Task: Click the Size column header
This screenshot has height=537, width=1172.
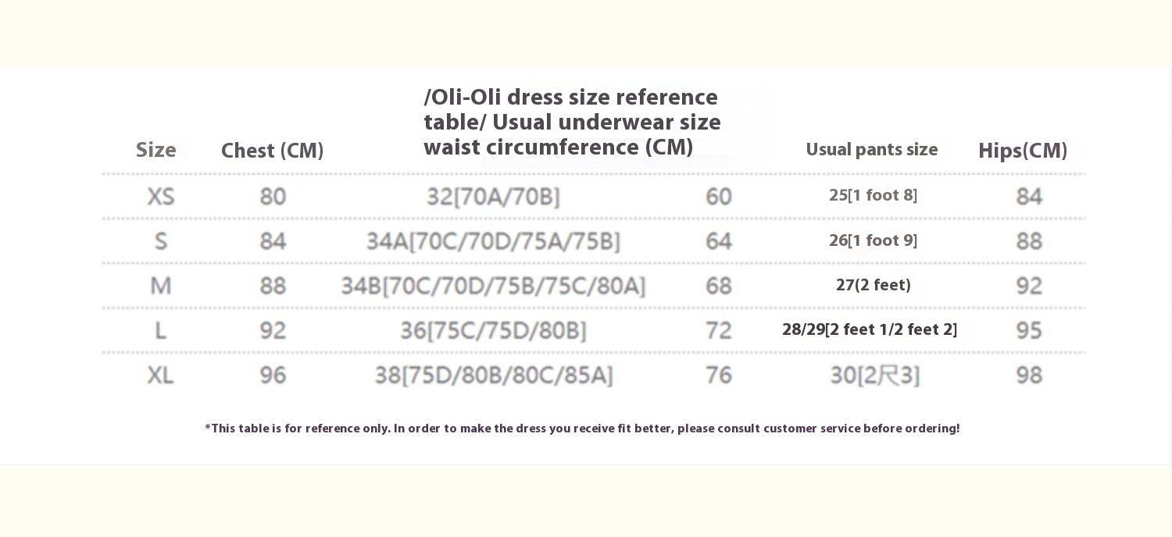Action: click(156, 150)
